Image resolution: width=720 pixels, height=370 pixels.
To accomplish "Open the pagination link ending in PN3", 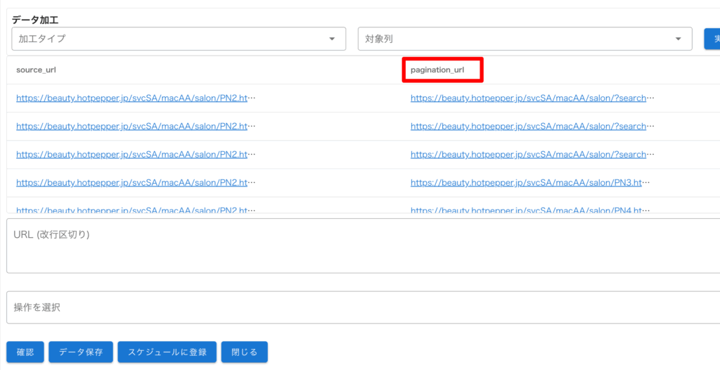I will [x=530, y=182].
